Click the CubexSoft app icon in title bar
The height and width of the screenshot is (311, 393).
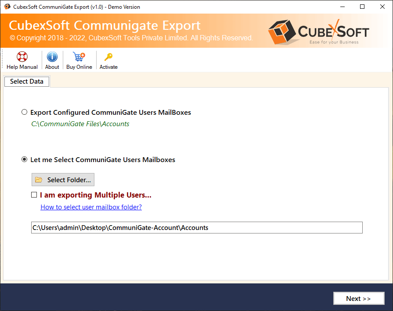click(x=7, y=7)
